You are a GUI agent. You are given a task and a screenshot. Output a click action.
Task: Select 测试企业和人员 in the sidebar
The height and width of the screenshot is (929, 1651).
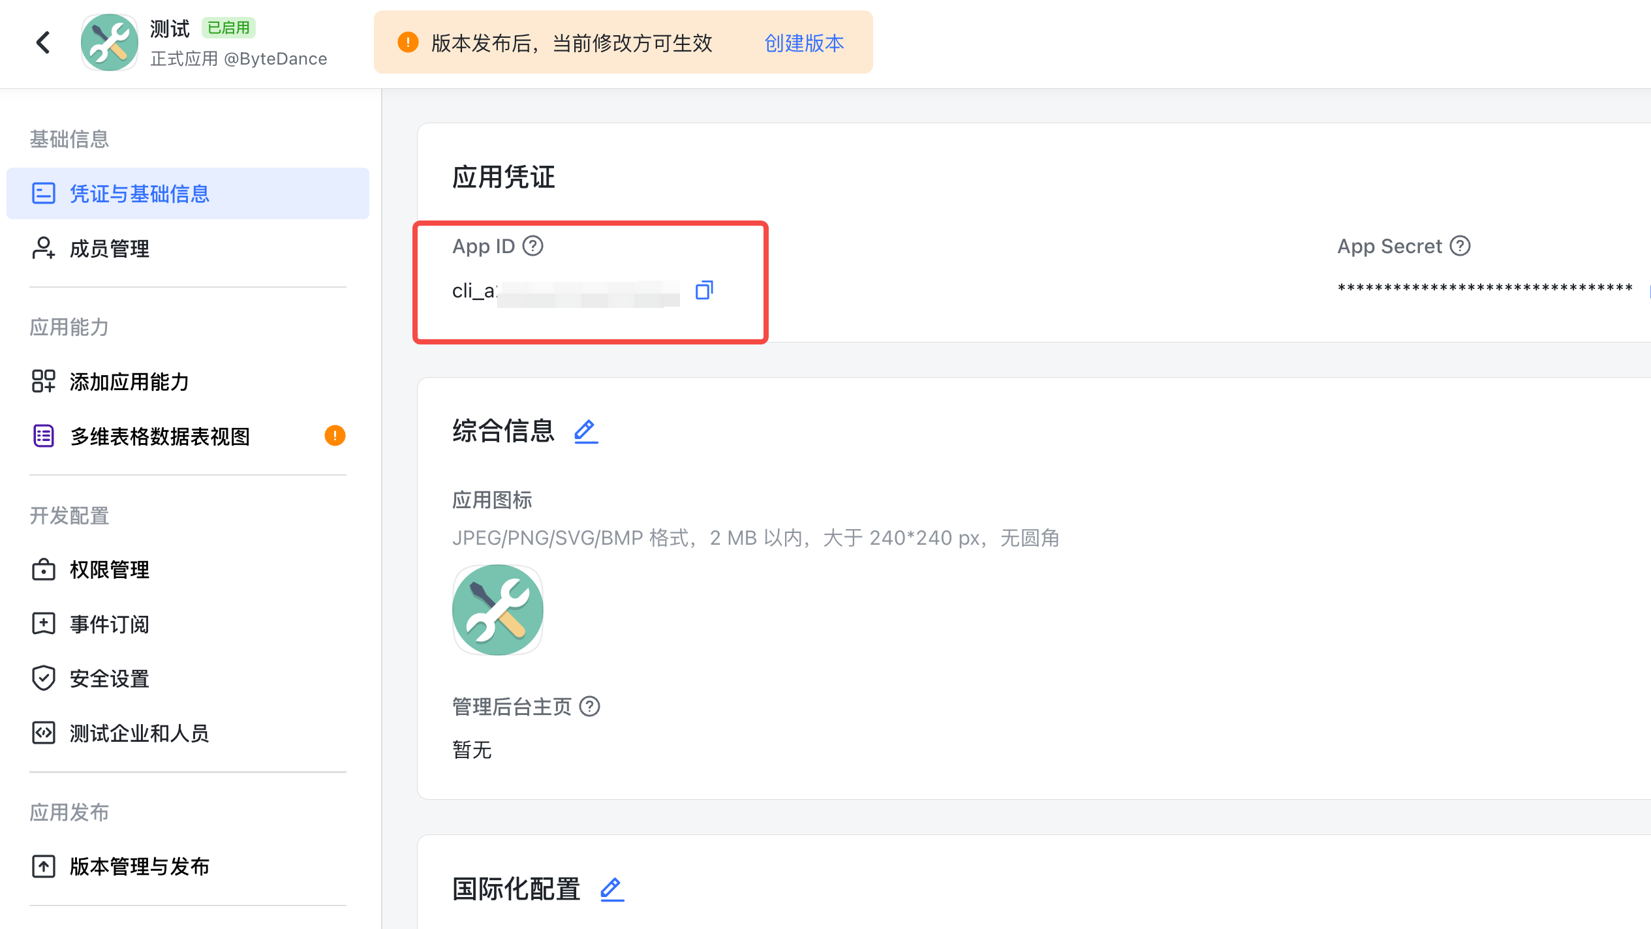[140, 733]
